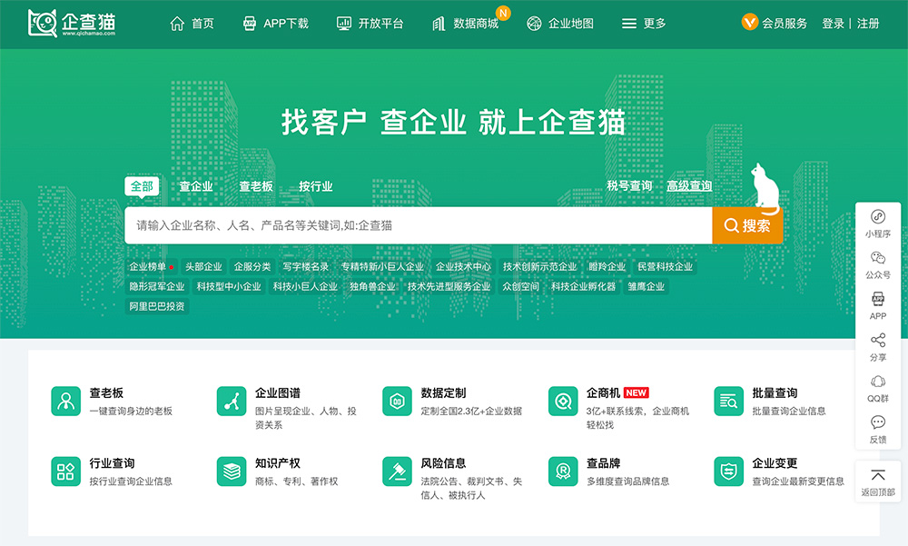Click the 企商机 target icon

tap(563, 401)
